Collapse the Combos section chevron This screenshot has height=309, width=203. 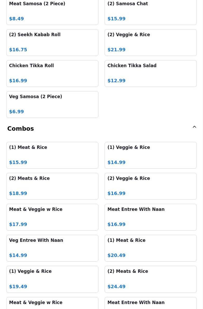(194, 127)
